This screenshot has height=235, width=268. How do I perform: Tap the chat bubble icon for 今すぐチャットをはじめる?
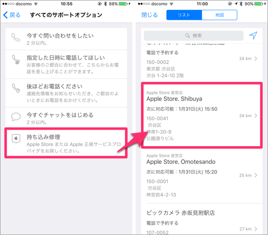(16, 117)
